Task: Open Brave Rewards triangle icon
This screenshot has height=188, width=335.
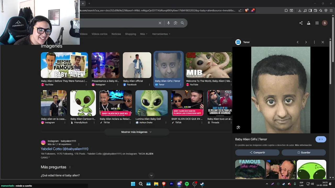Action: [x=253, y=10]
